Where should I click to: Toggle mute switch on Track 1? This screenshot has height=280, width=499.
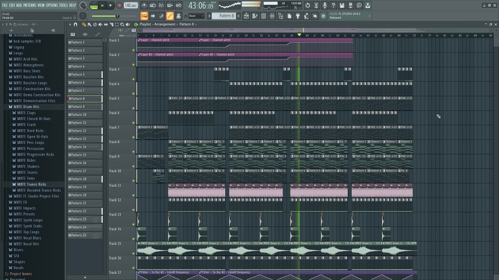tap(133, 50)
